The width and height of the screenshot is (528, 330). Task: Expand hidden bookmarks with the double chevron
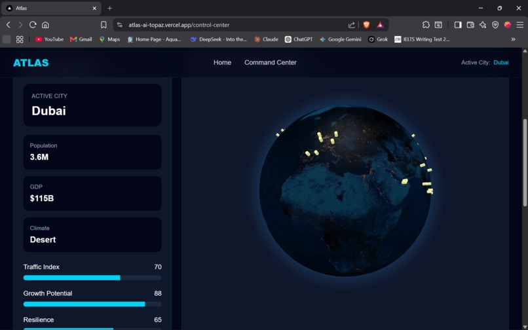point(513,39)
